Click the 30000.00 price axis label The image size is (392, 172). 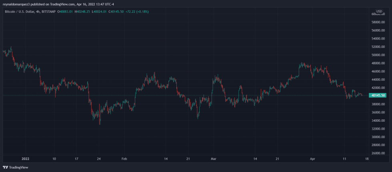pyautogui.click(x=379, y=137)
